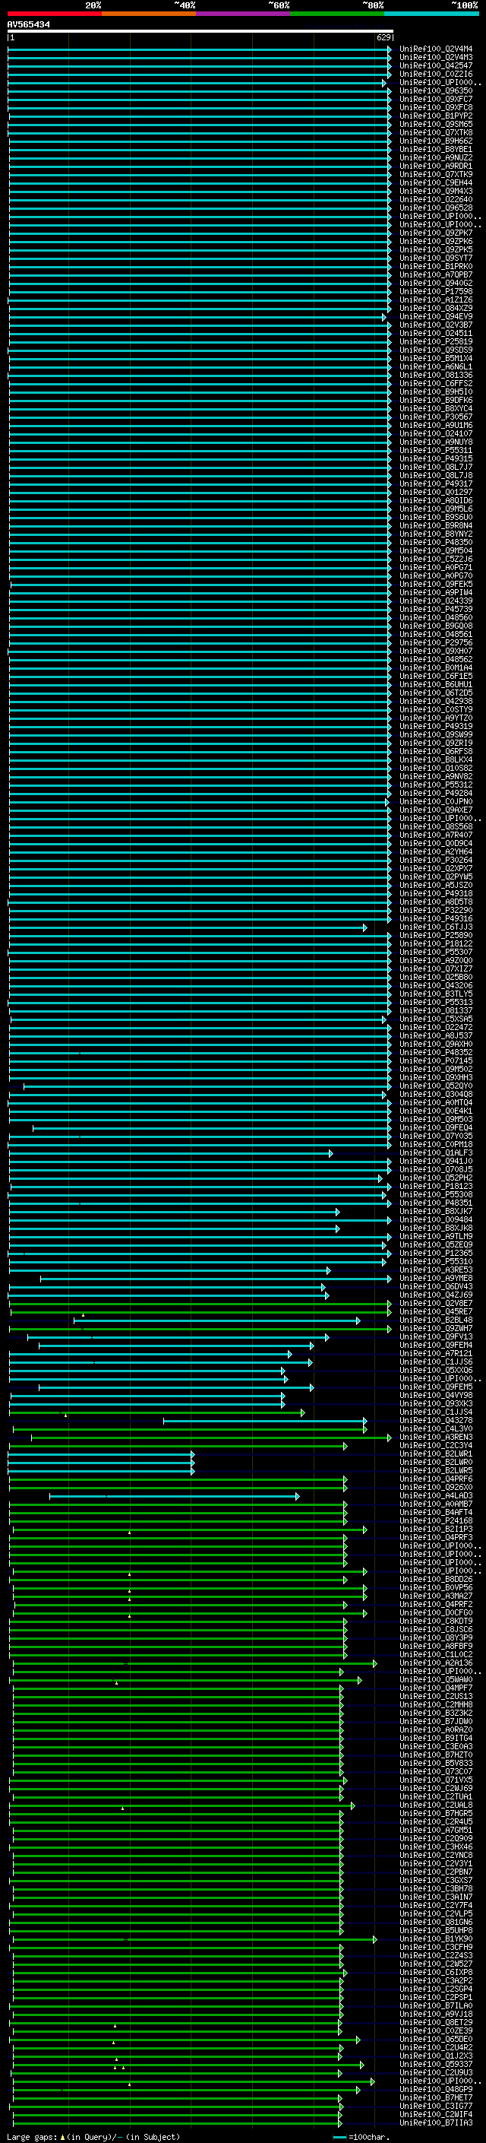Select the UniRef100_C9EH44 label
The height and width of the screenshot is (2143, 486).
436,183
